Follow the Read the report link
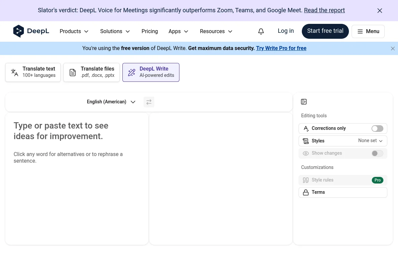 324,10
